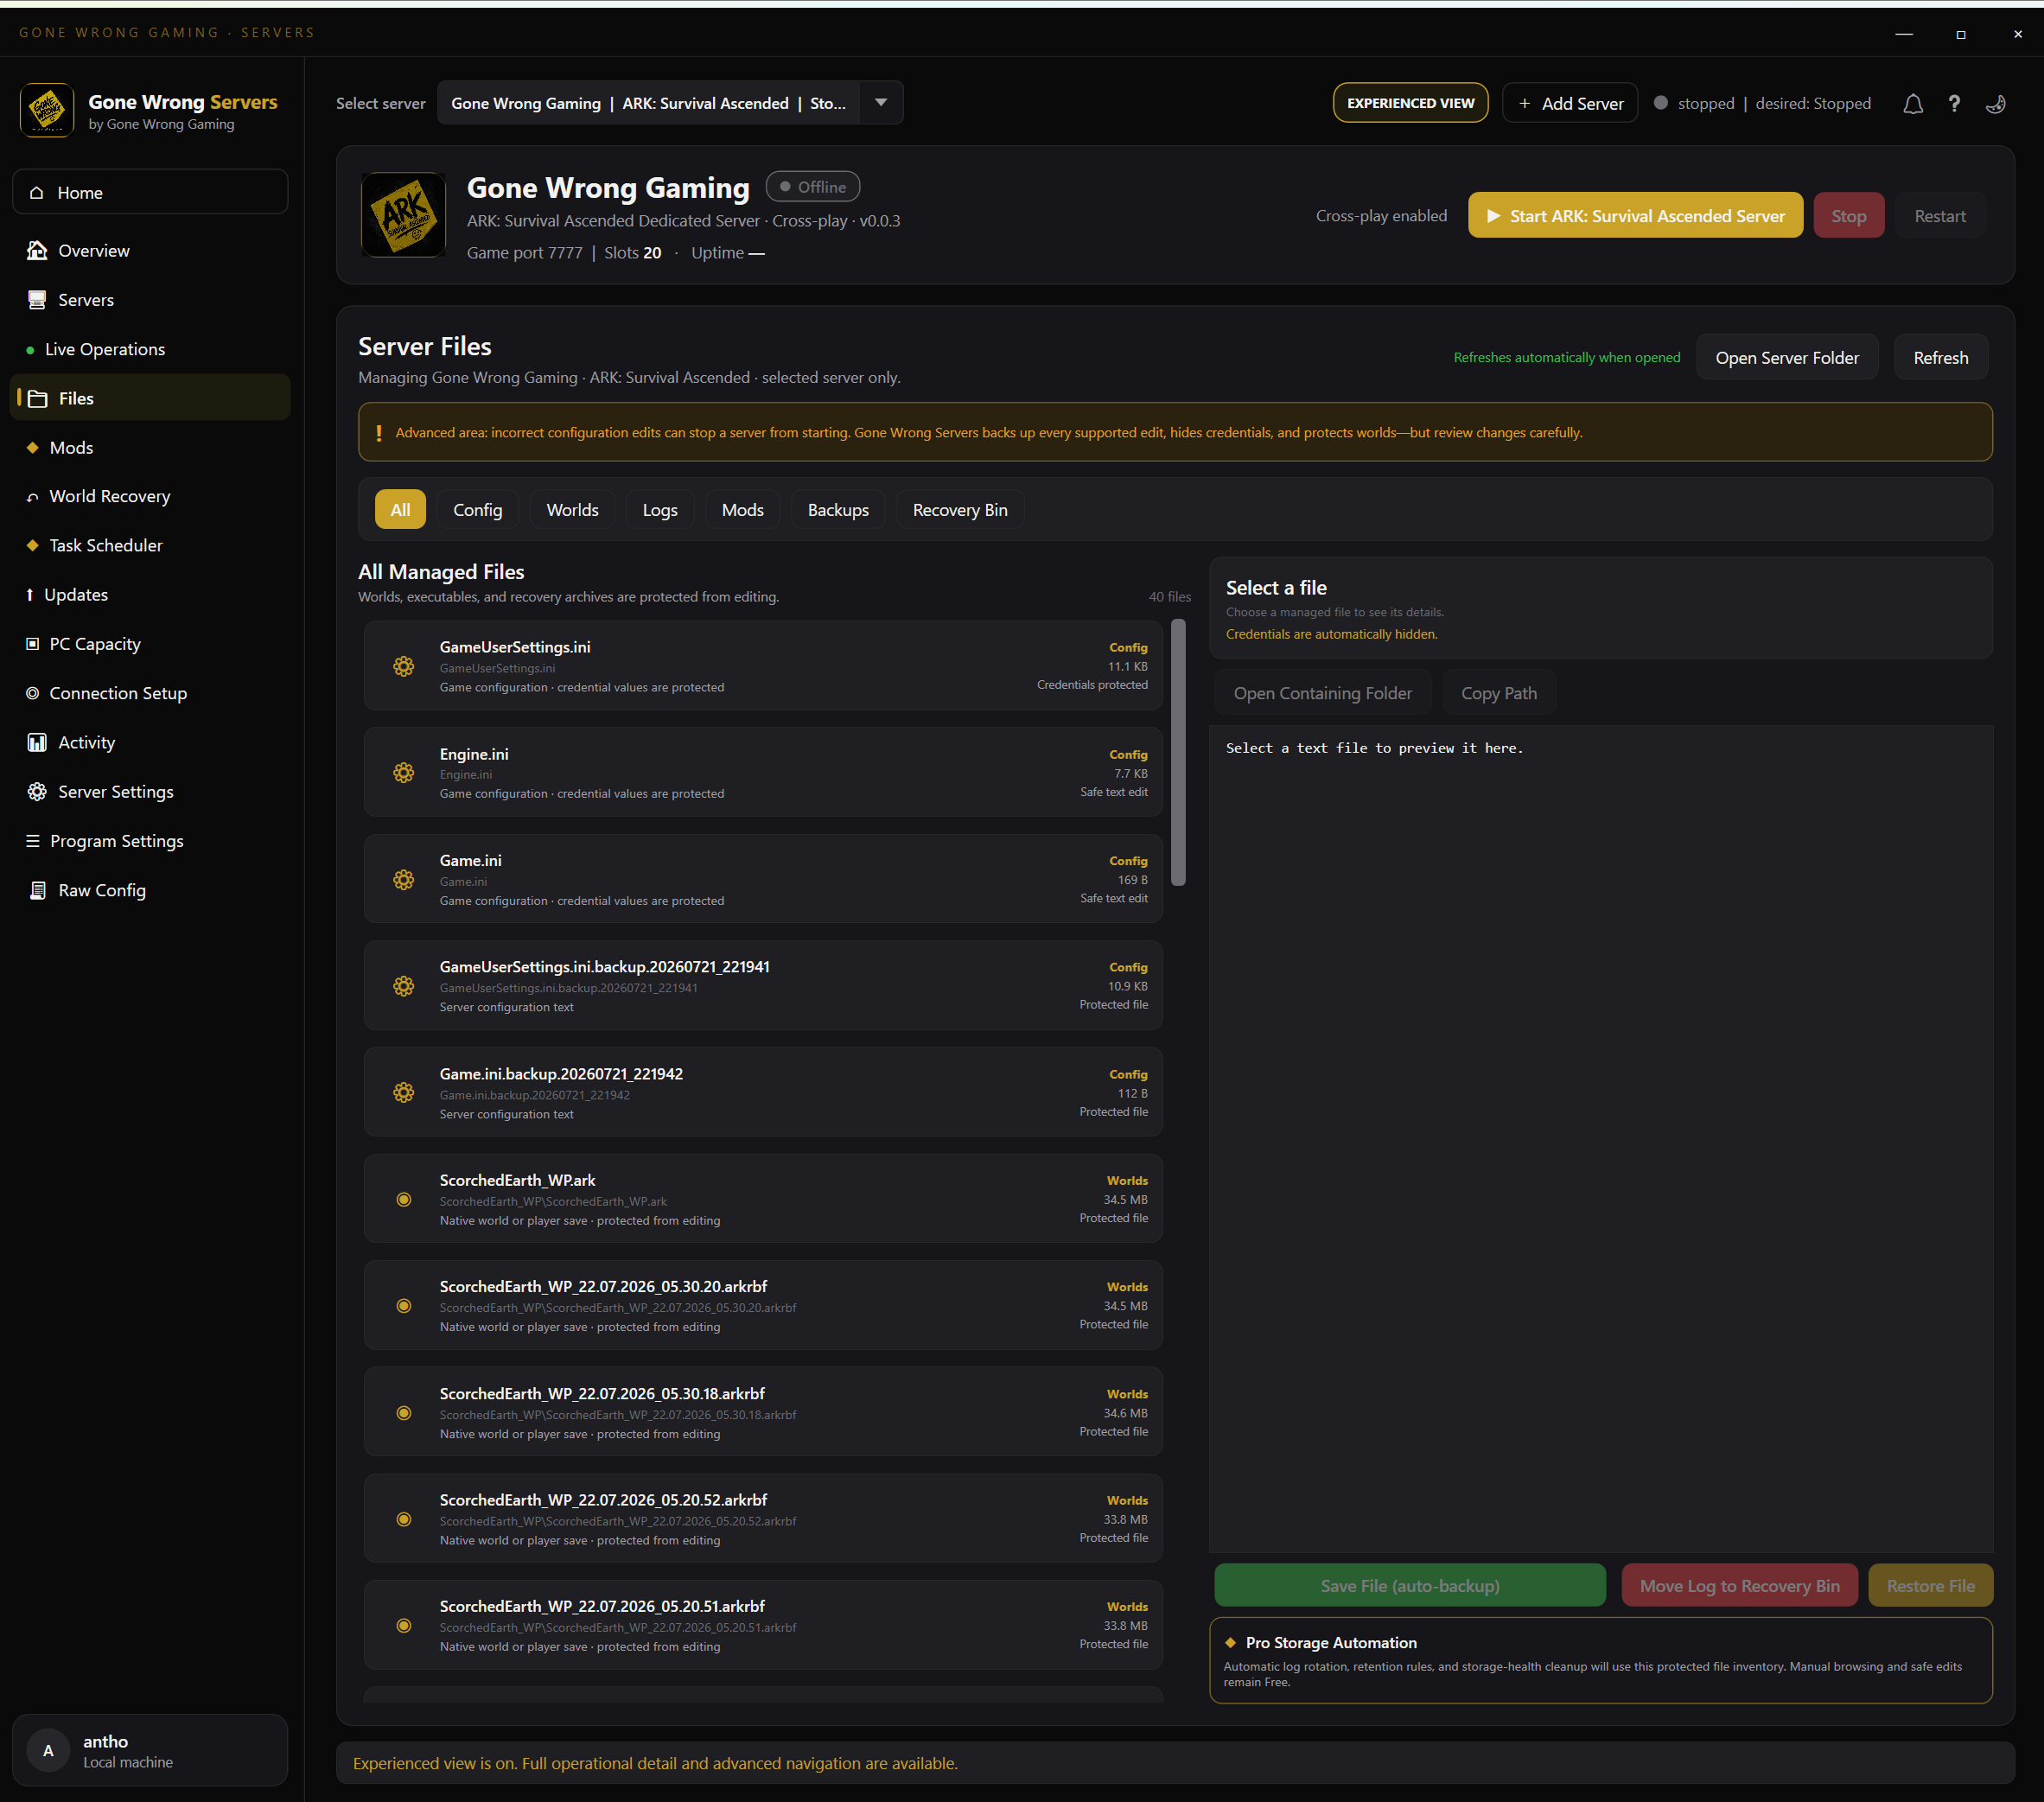Click the gear icon beside Game.ini
The image size is (2044, 1802).
[403, 879]
